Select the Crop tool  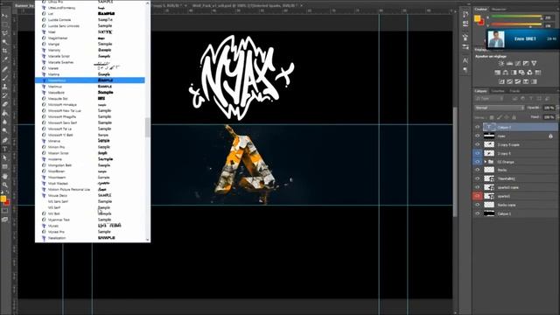4,51
